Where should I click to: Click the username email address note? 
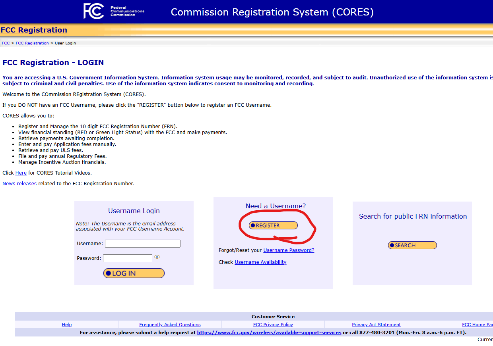pos(130,226)
